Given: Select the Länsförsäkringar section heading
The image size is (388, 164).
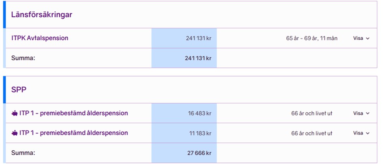Looking at the screenshot, I should click(42, 15).
